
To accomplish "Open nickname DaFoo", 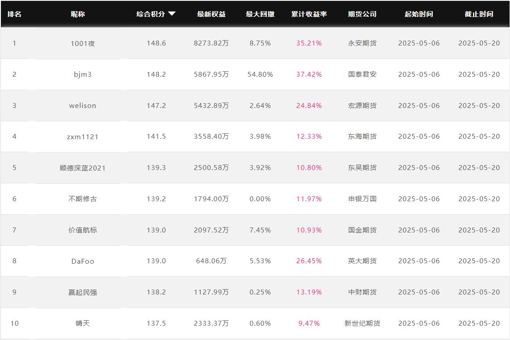I will click(83, 261).
